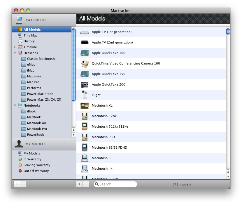Screen dimensions: 242x205
Task: Click the My Models monitor icon
Action: click(20, 153)
